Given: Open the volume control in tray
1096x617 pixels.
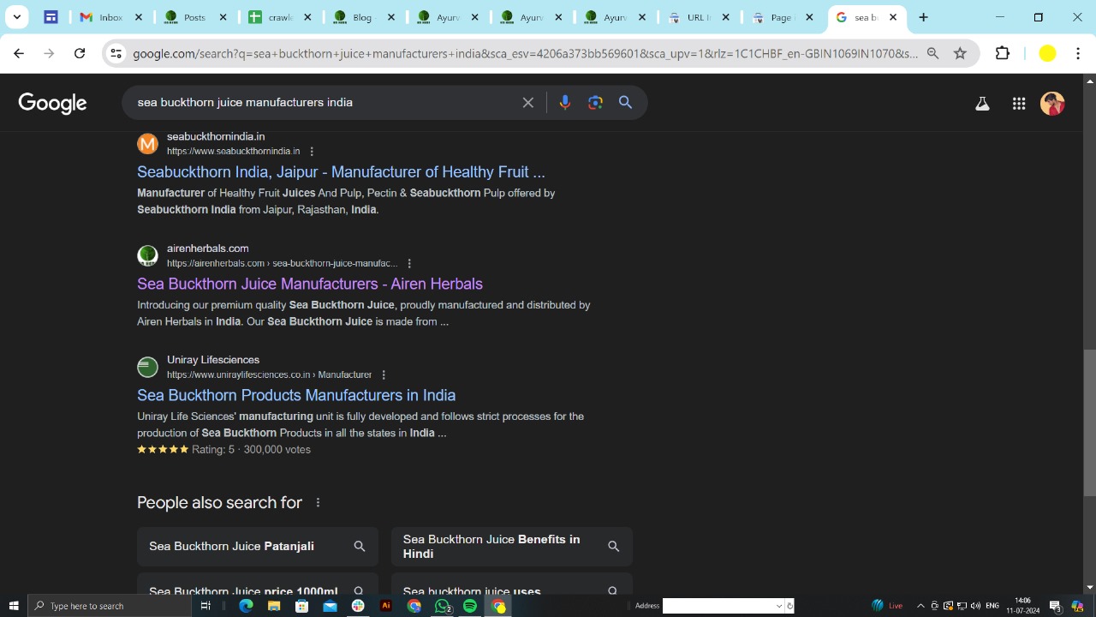Looking at the screenshot, I should click(x=975, y=606).
